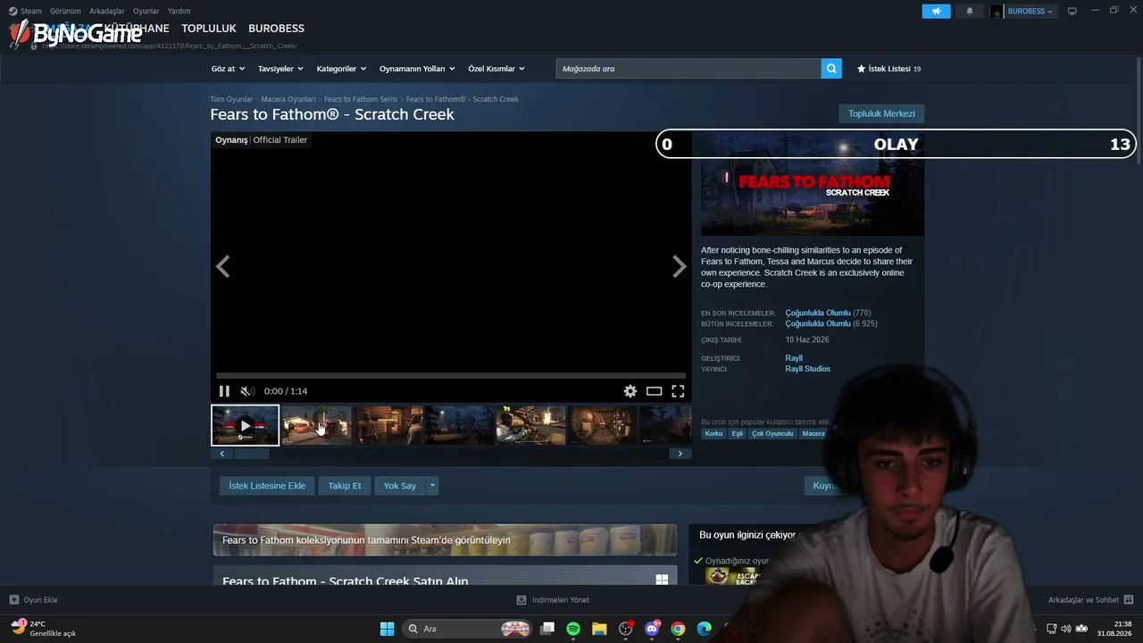
Task: Open the Eşli tag
Action: pyautogui.click(x=738, y=434)
